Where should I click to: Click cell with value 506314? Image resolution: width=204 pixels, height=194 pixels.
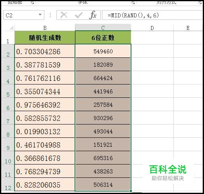coord(103,185)
